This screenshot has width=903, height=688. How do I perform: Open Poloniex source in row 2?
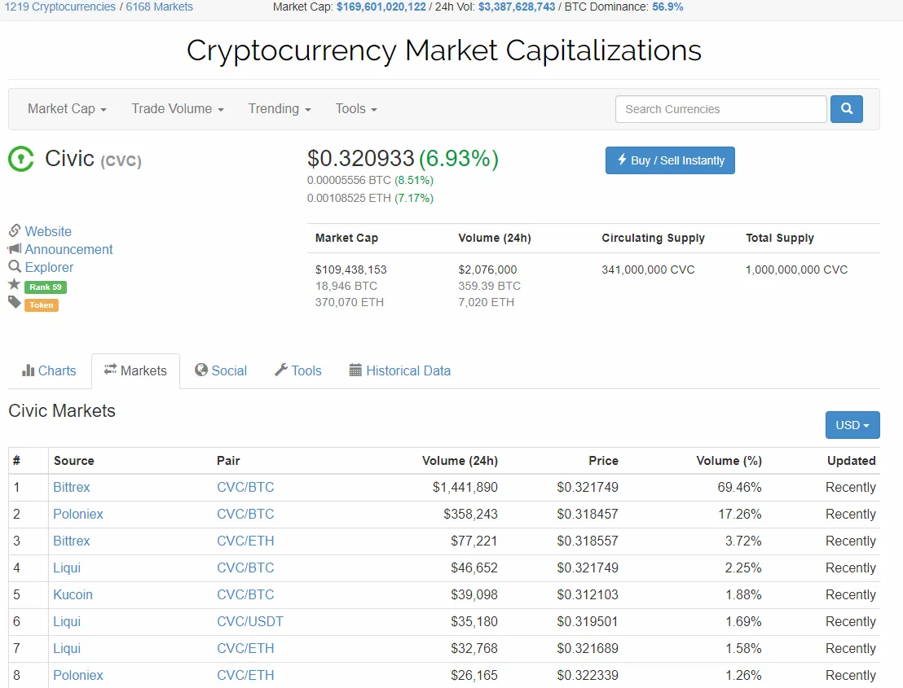[x=77, y=514]
